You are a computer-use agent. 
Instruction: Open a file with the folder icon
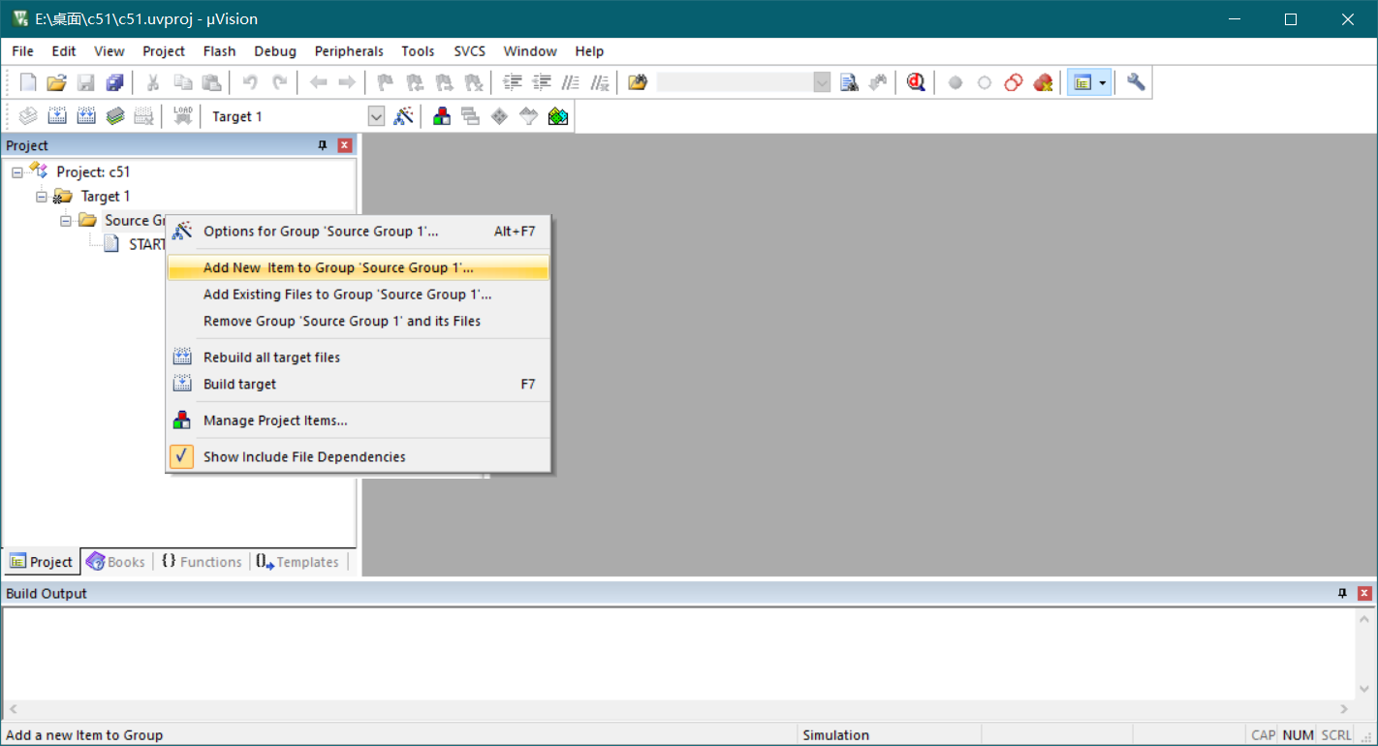tap(56, 82)
